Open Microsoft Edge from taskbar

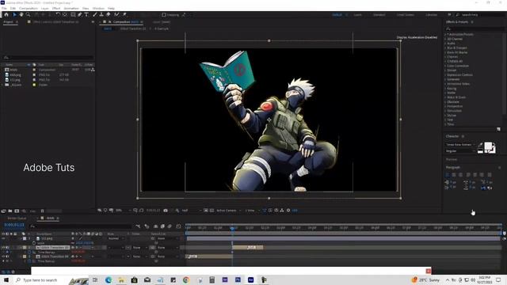tap(109, 279)
